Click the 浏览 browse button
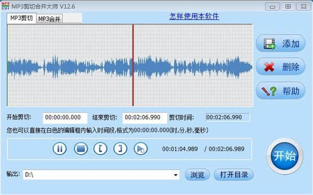The width and height of the screenshot is (313, 195). point(197,175)
